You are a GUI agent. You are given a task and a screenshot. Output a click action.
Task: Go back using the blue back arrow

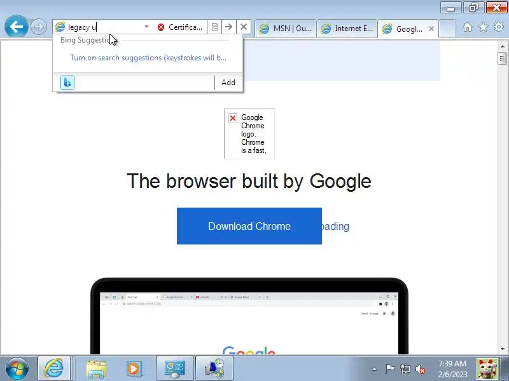pyautogui.click(x=16, y=26)
